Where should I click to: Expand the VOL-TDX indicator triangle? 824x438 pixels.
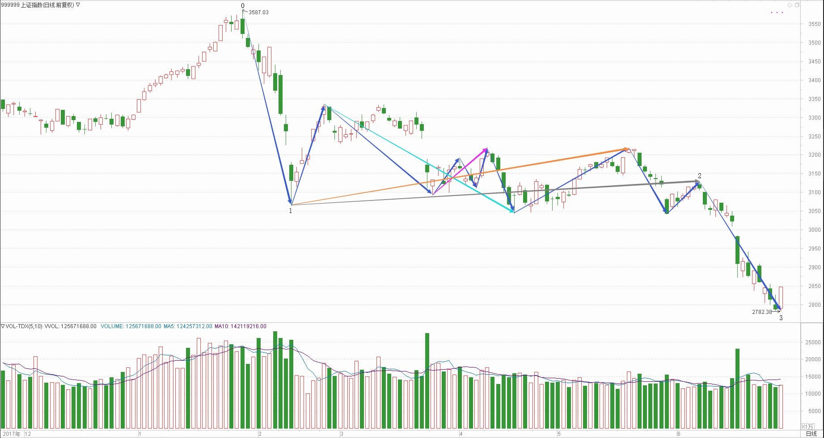point(3,326)
